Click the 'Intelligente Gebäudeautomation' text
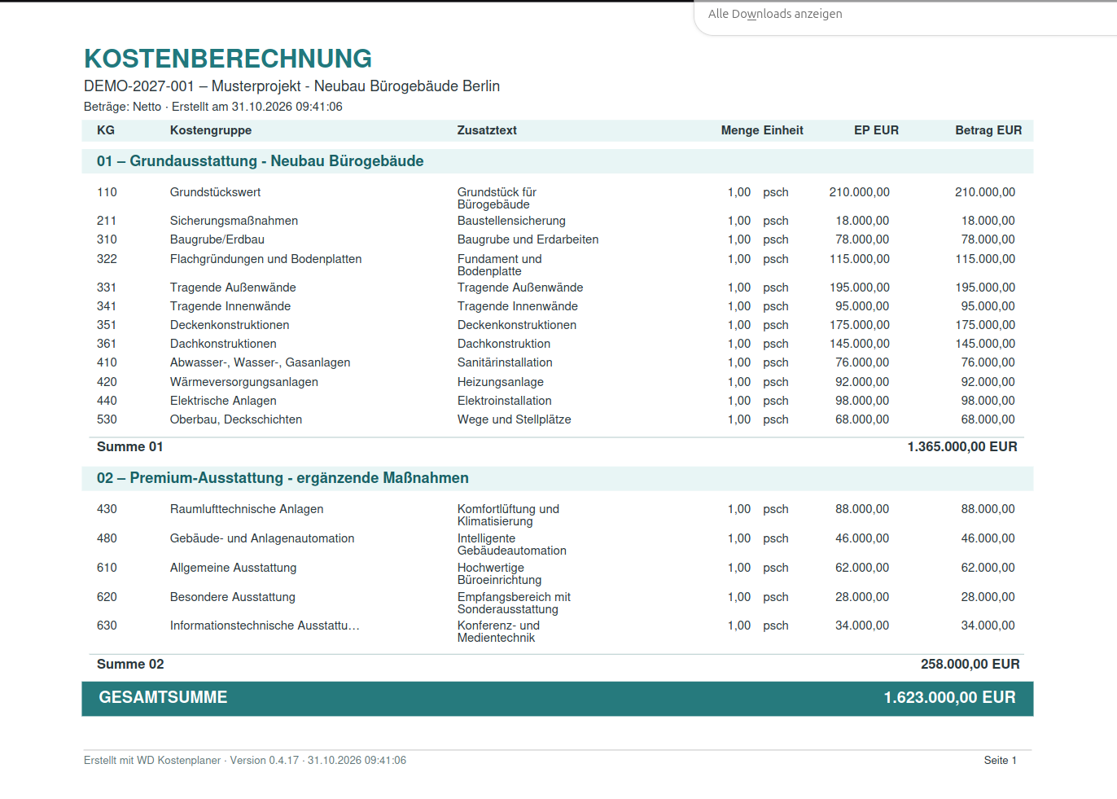Screen dimensions: 1117x799 [512, 544]
